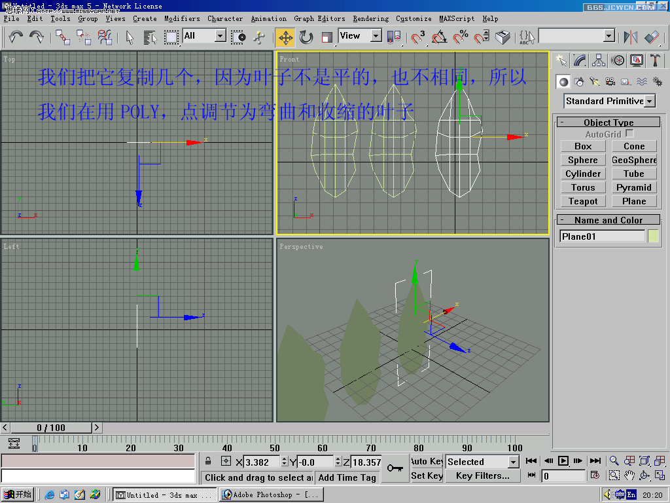Image resolution: width=670 pixels, height=503 pixels.
Task: Click the Box primitive button
Action: click(583, 146)
